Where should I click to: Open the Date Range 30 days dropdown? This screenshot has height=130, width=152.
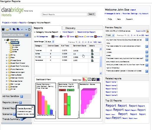coord(53,42)
